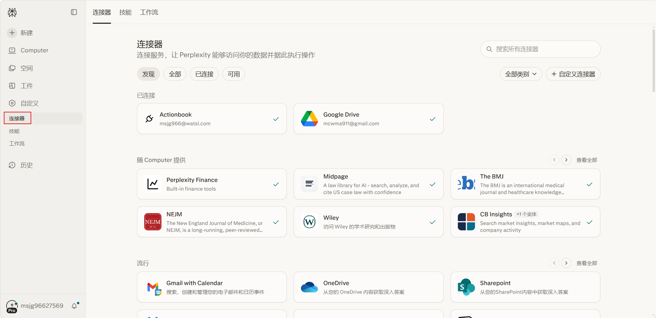
Task: Click the Gmail with Calendar logo
Action: [x=154, y=288]
